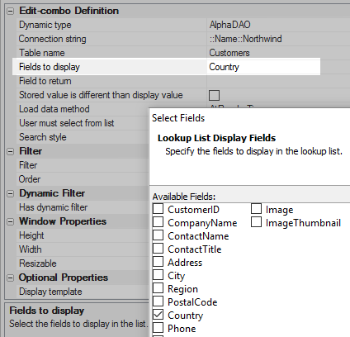Check the CompanyName field
Viewport: 350px width, 337px height.
[x=158, y=222]
